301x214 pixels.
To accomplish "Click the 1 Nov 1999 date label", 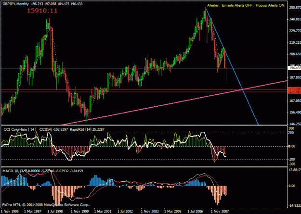I will pyautogui.click(x=79, y=211).
